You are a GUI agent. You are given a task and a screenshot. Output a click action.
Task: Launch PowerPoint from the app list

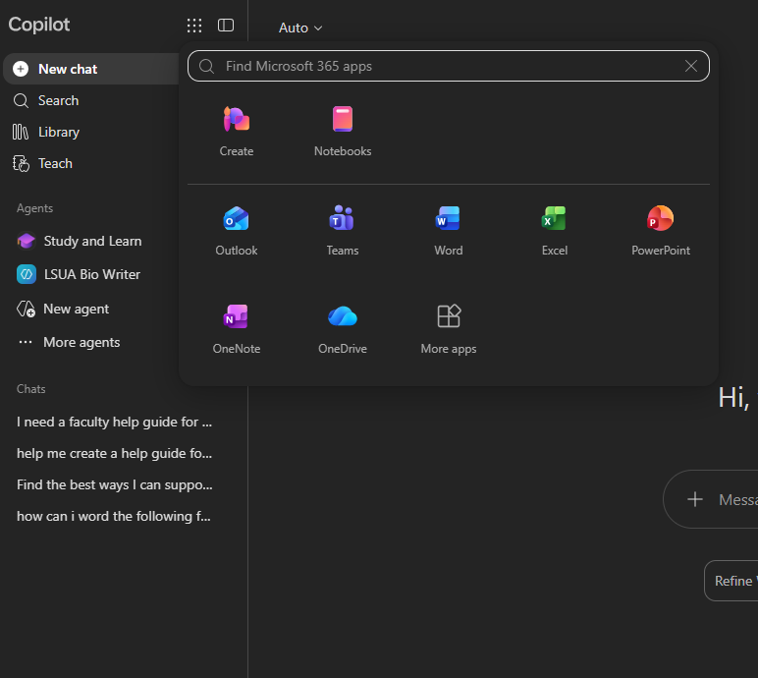pos(661,230)
